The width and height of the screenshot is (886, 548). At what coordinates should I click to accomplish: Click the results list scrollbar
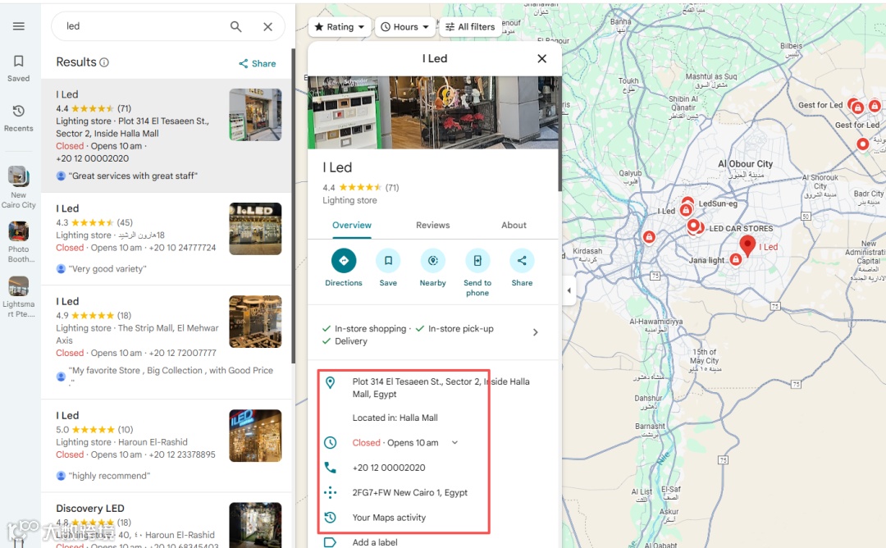coord(293,206)
